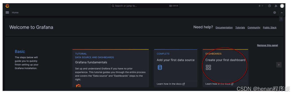The image size is (291, 94).
Task: Open dashboard settings gear icon
Action: tap(274, 12)
